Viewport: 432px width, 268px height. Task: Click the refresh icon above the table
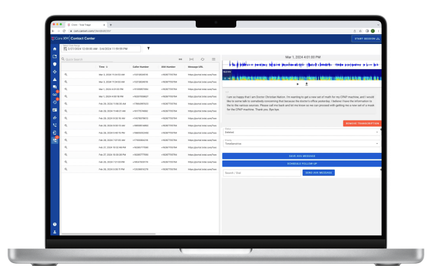203,59
